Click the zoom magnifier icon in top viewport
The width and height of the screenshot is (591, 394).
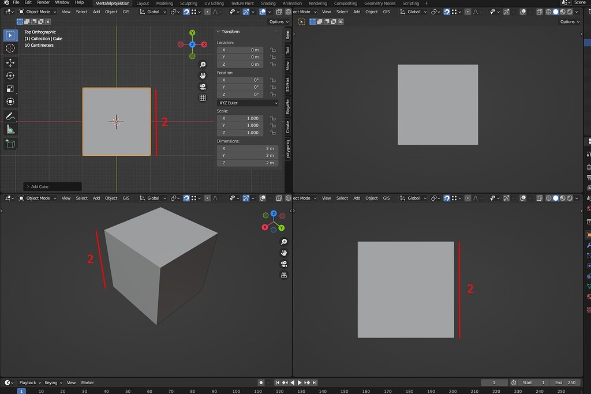click(202, 64)
